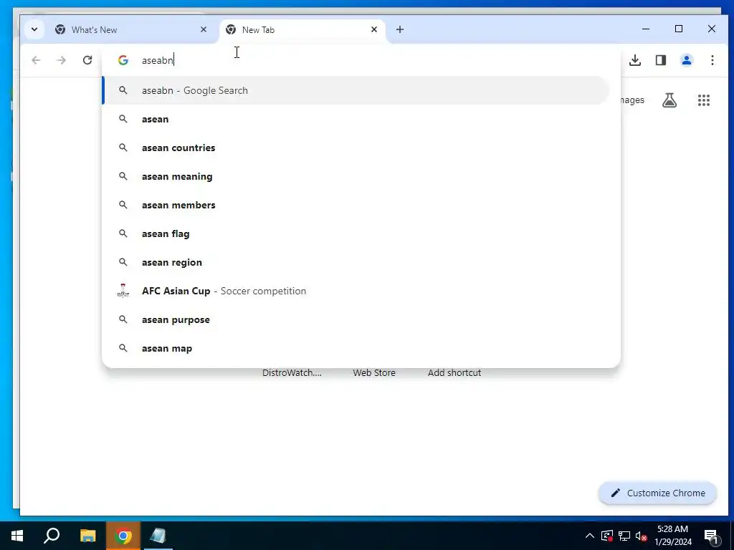This screenshot has height=550, width=734.
Task: Click the AFC Asian Cup thumbnail icon
Action: tap(123, 291)
